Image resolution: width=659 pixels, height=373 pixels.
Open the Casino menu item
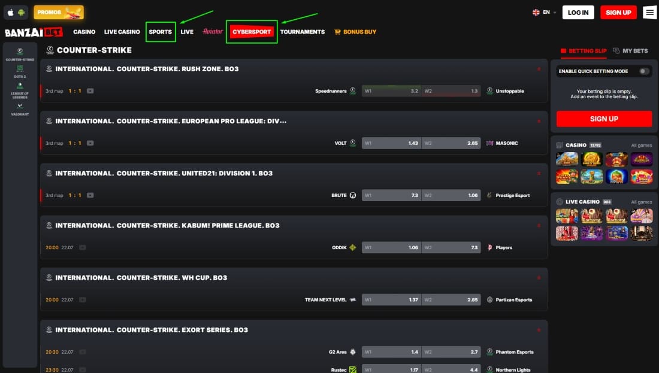(x=84, y=32)
